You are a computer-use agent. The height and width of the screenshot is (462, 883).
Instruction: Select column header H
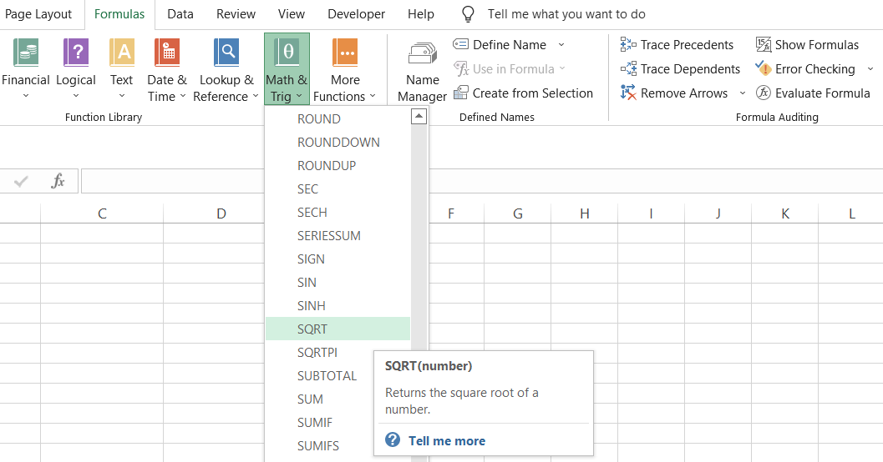coord(584,214)
